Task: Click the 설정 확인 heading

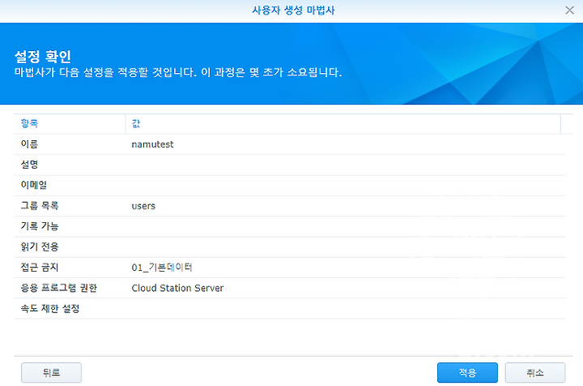Action: pos(43,57)
